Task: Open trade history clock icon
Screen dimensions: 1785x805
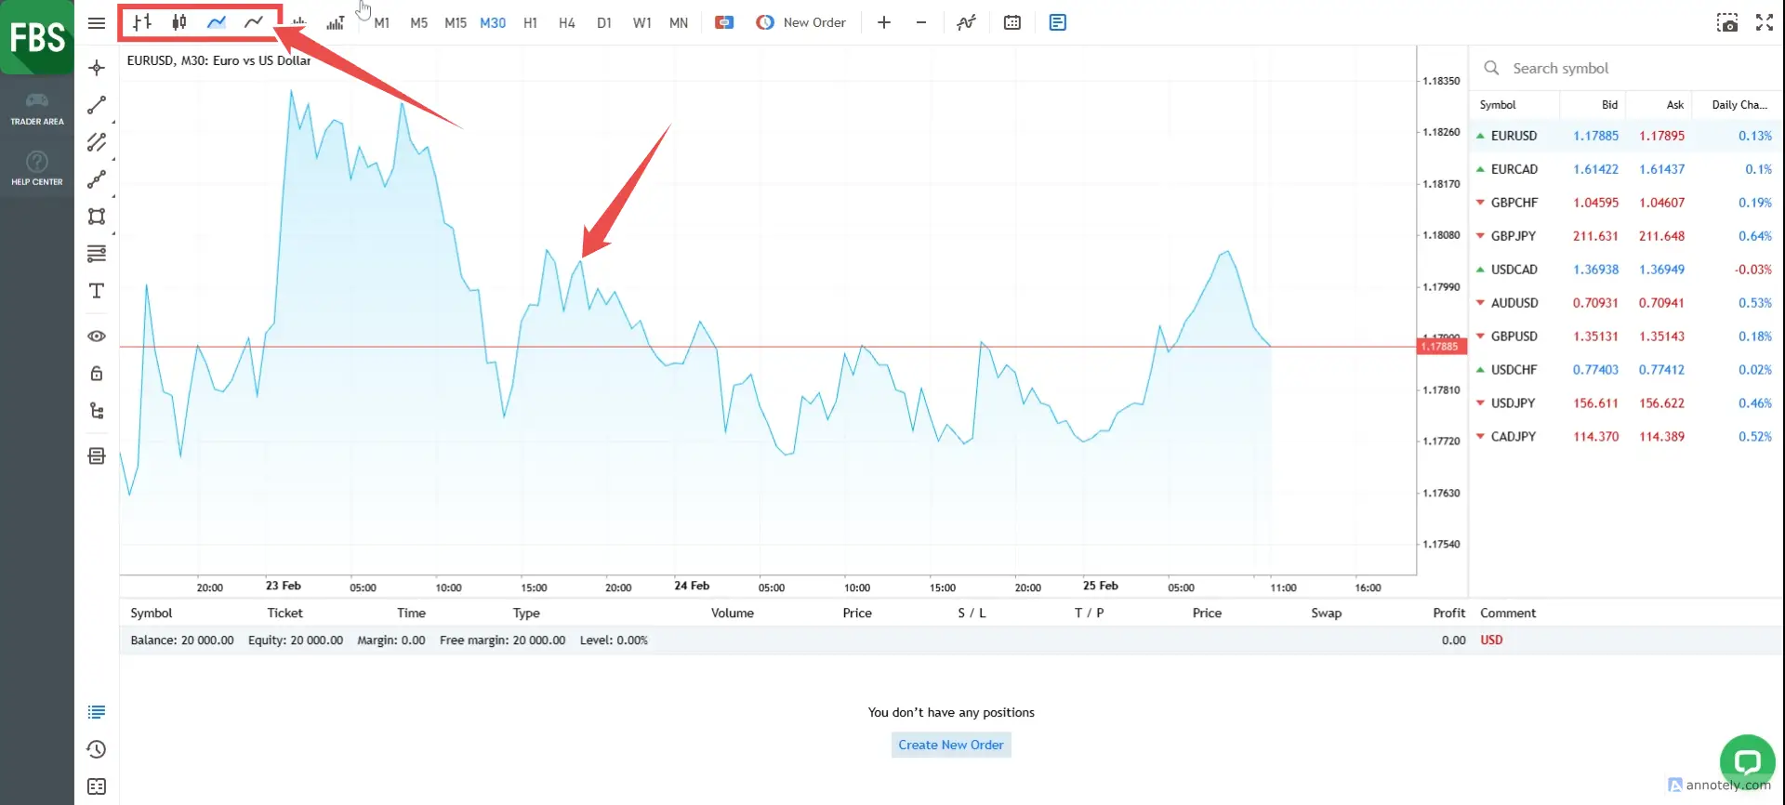Action: click(x=97, y=749)
